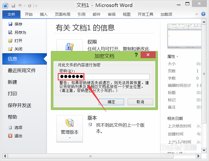
Task: Switch to the 审阅 ribbon tab
Action: [112, 14]
